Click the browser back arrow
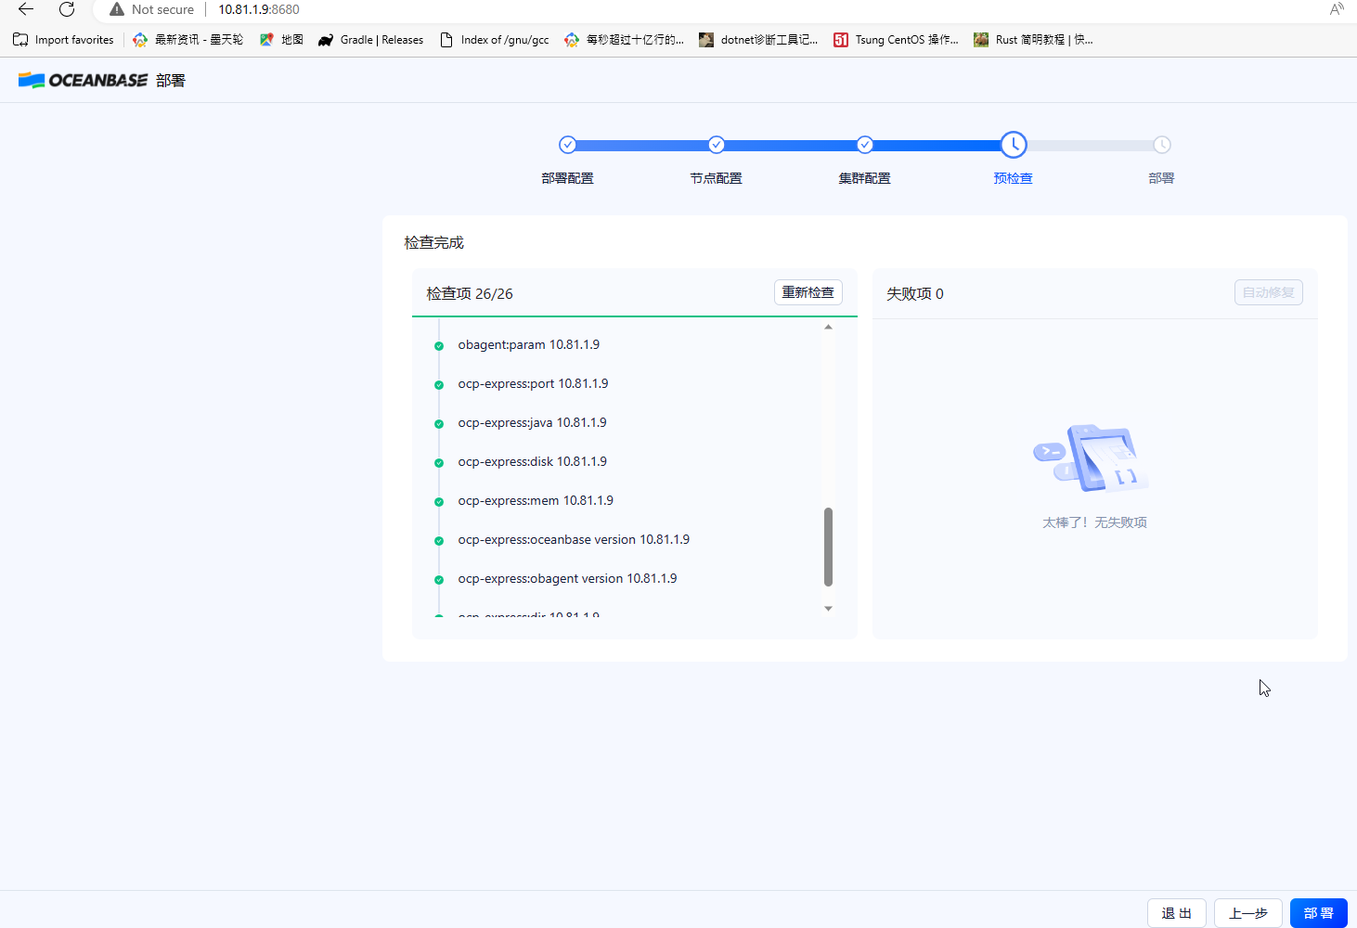Viewport: 1357px width, 928px height. [x=24, y=9]
